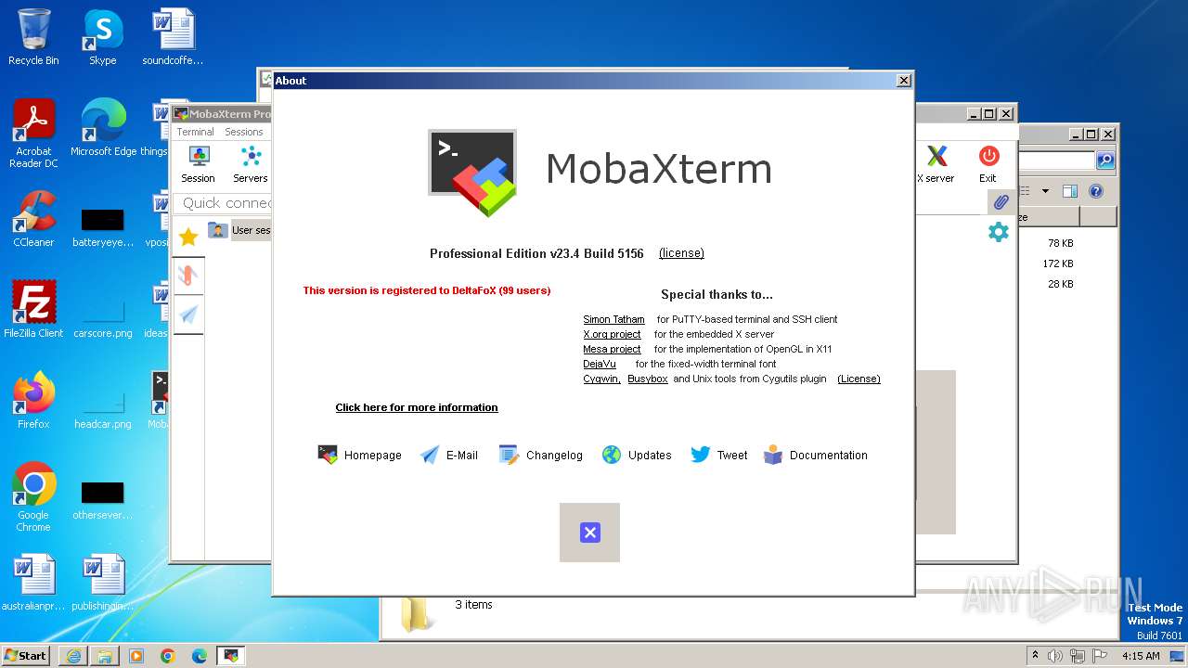Expand the view options dropdown arrow in Explorer
This screenshot has width=1188, height=668.
pos(1045,191)
